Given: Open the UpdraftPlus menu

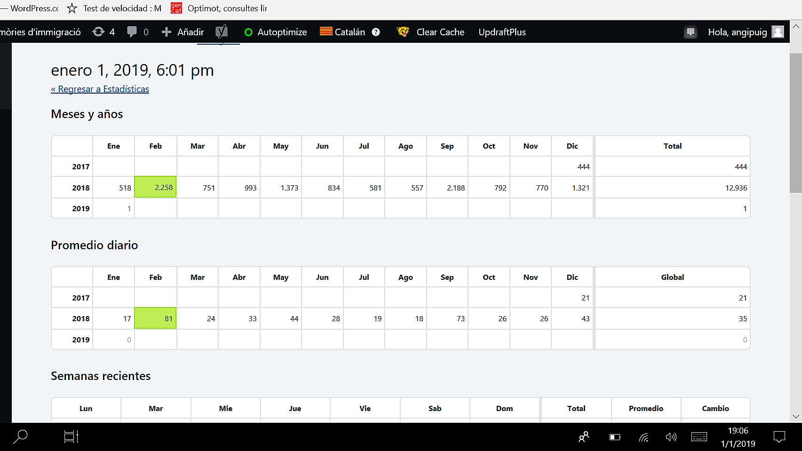Looking at the screenshot, I should click(x=502, y=32).
